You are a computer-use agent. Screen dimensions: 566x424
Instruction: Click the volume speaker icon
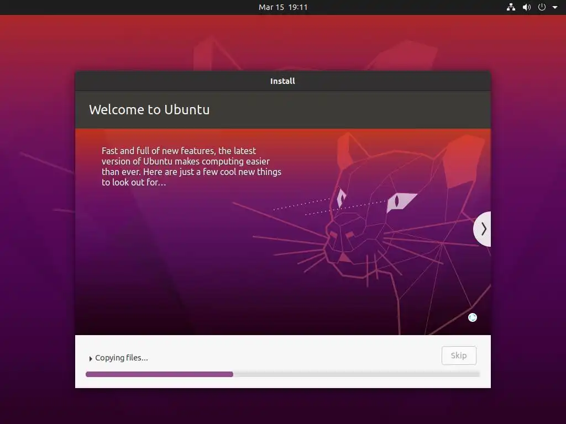527,7
